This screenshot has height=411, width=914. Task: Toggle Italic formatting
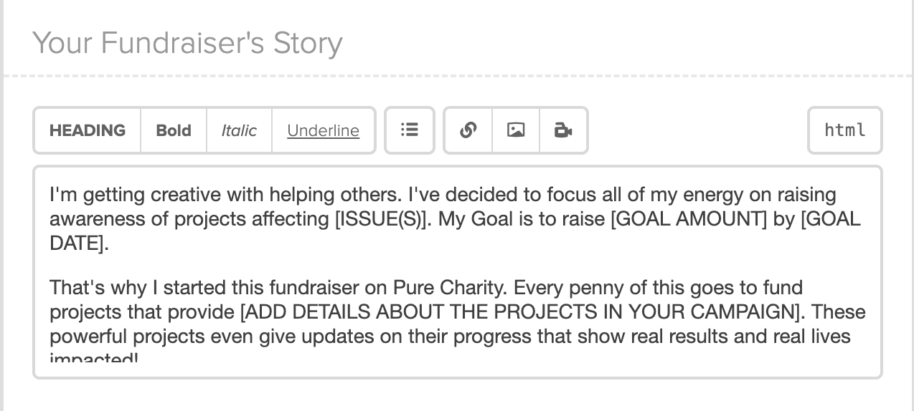239,130
